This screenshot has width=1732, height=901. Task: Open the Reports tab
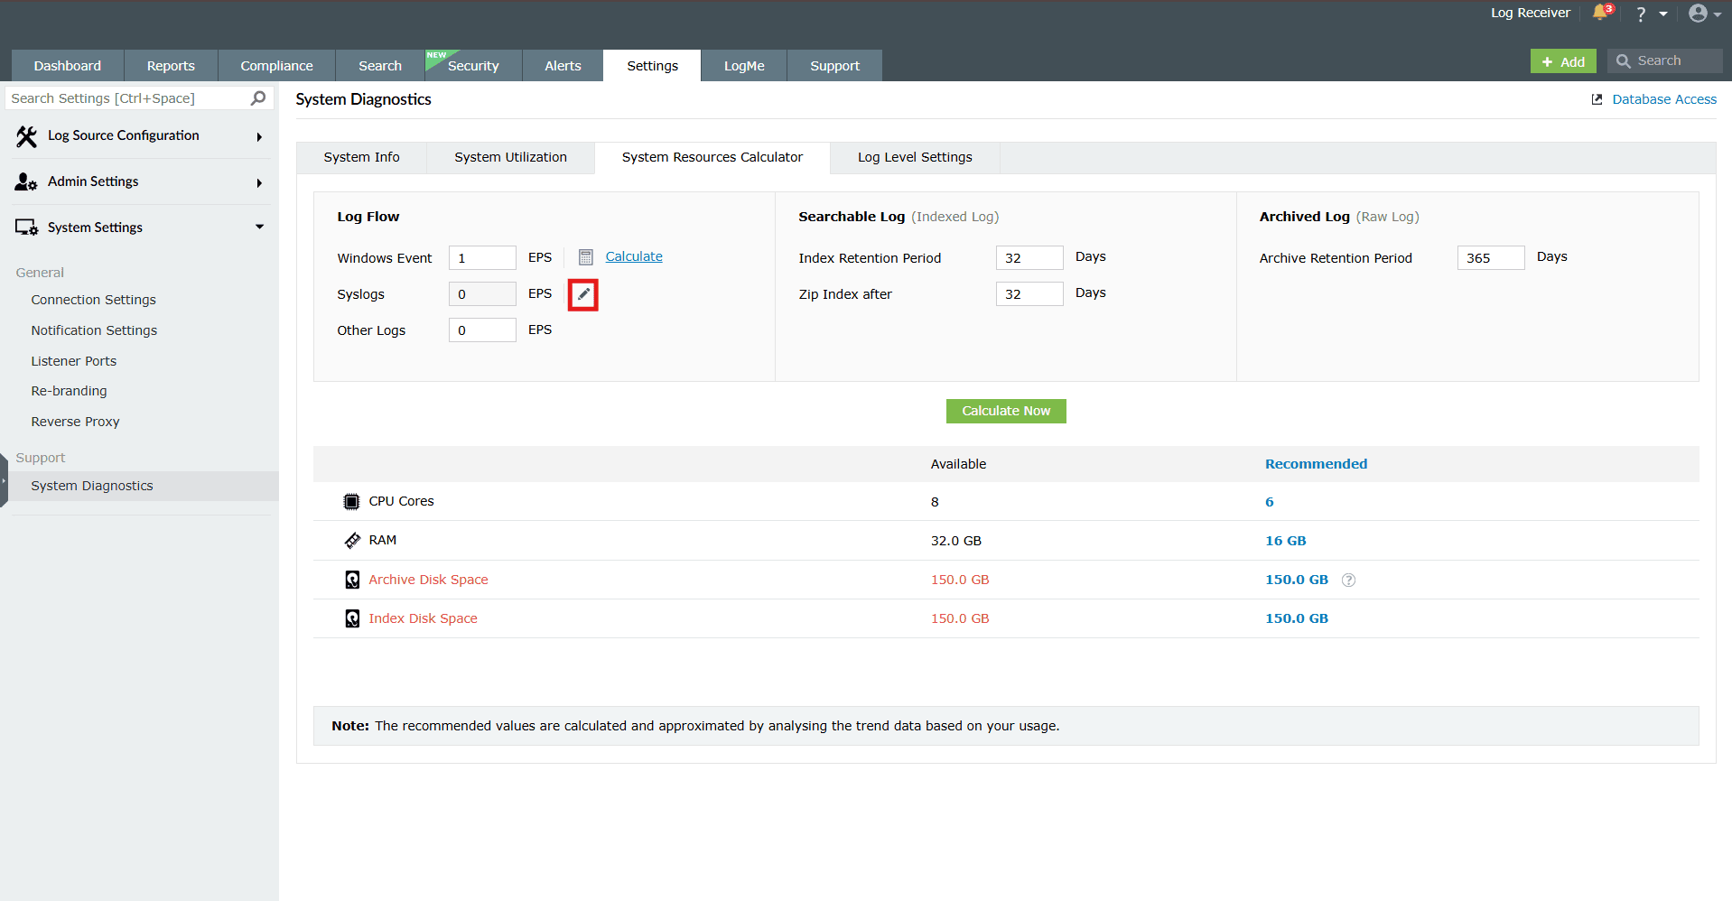tap(171, 66)
